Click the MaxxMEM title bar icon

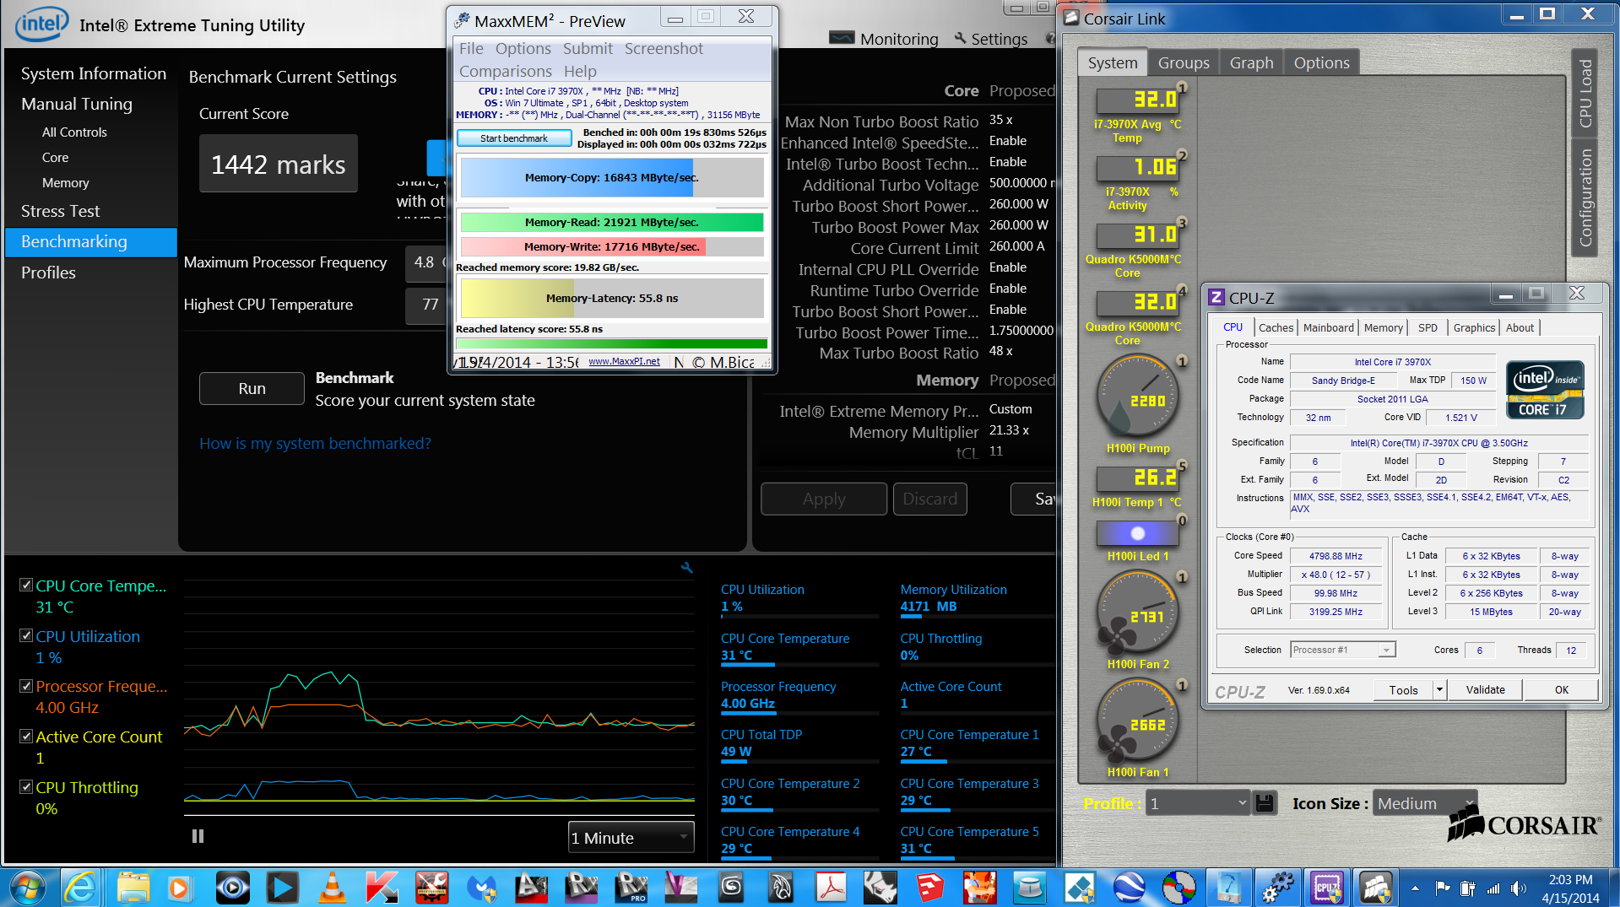pos(462,20)
